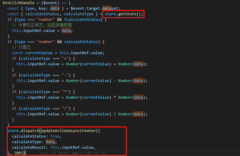Click the 500 delay argument
The height and width of the screenshot is (156, 240).
pyautogui.click(x=17, y=153)
